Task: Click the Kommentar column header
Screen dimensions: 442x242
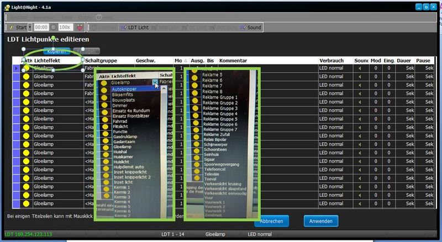Action: coord(268,61)
